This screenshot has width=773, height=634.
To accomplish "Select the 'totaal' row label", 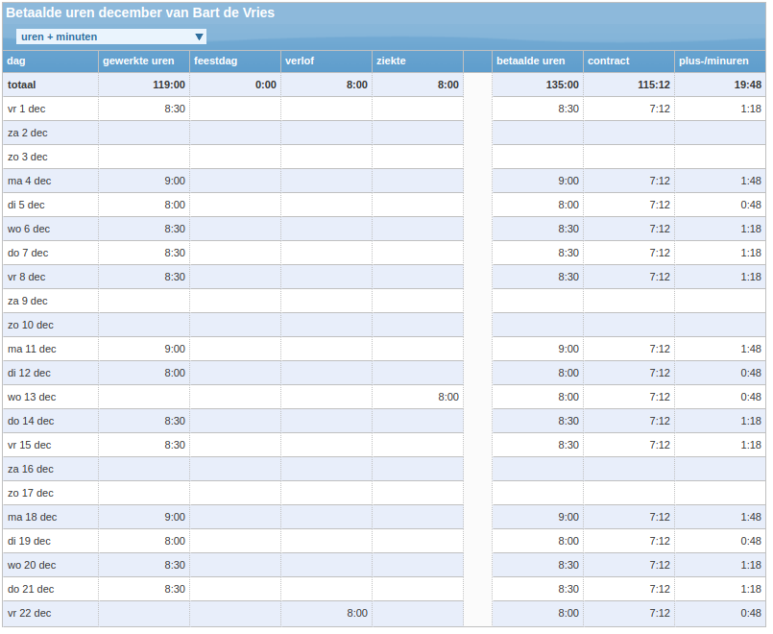I will tap(22, 85).
